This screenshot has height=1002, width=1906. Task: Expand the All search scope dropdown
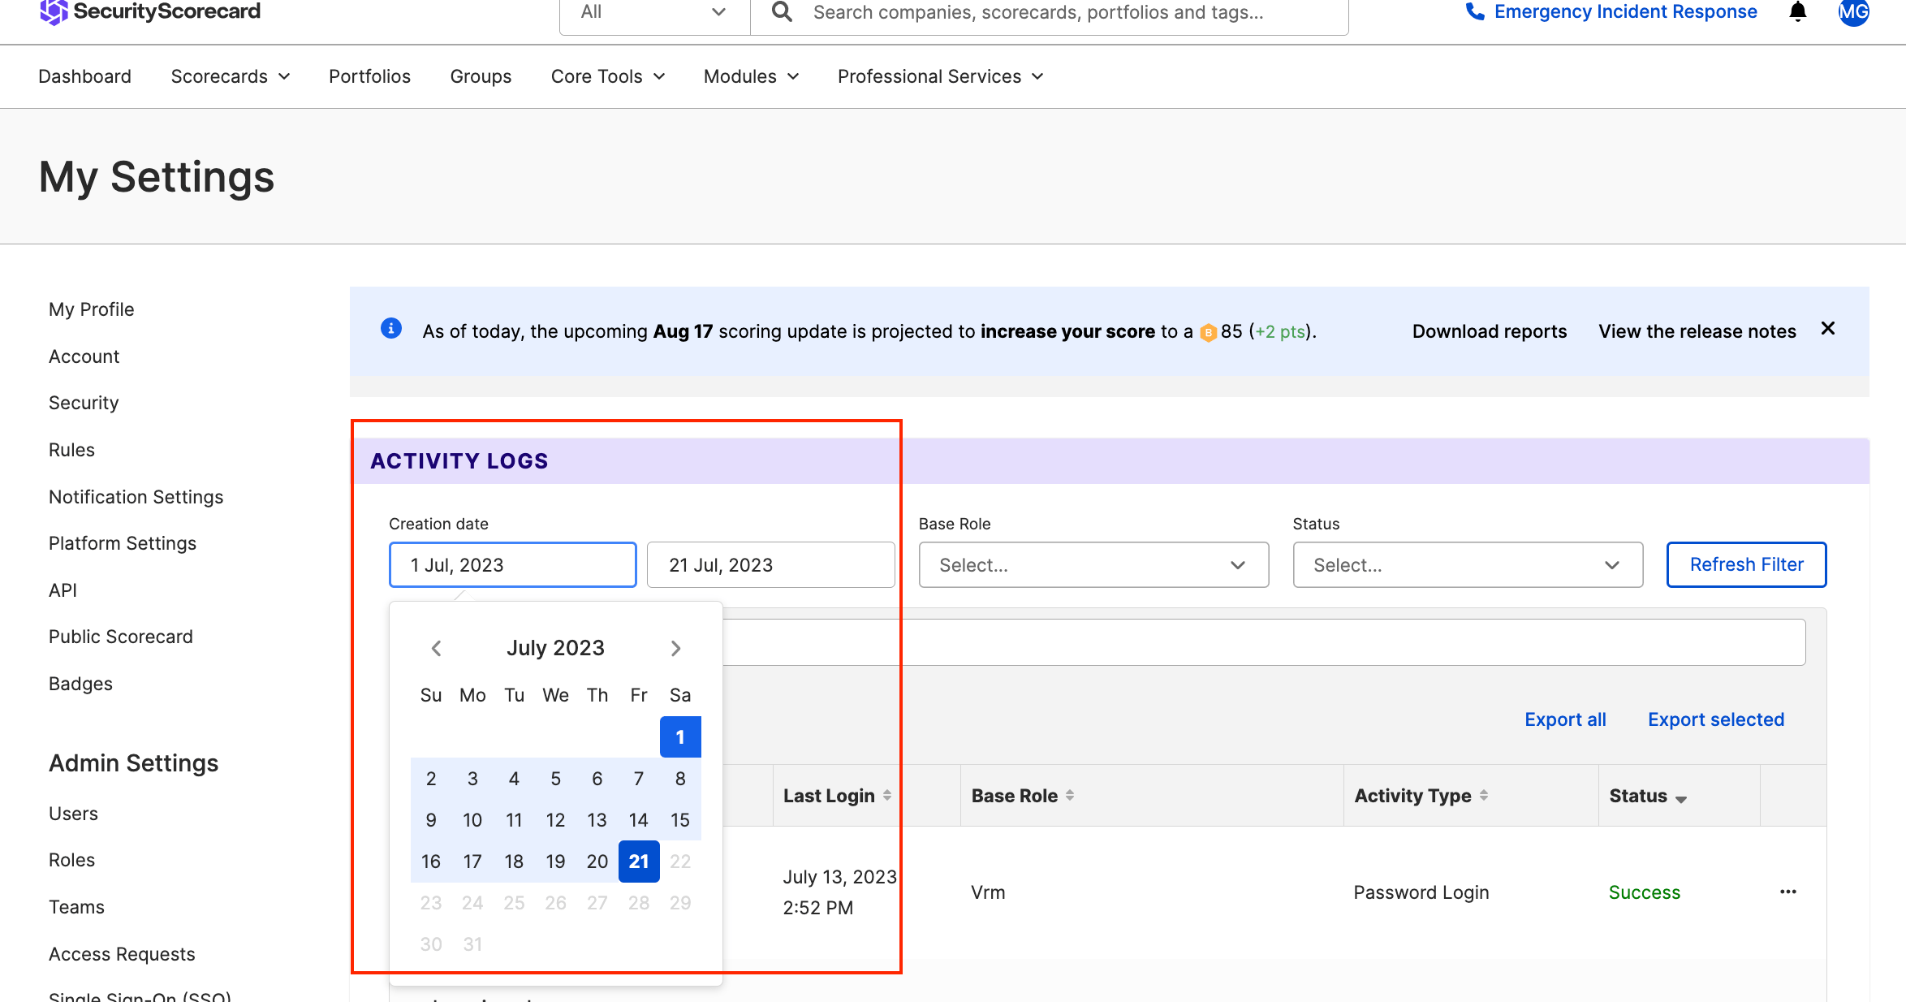tap(653, 12)
